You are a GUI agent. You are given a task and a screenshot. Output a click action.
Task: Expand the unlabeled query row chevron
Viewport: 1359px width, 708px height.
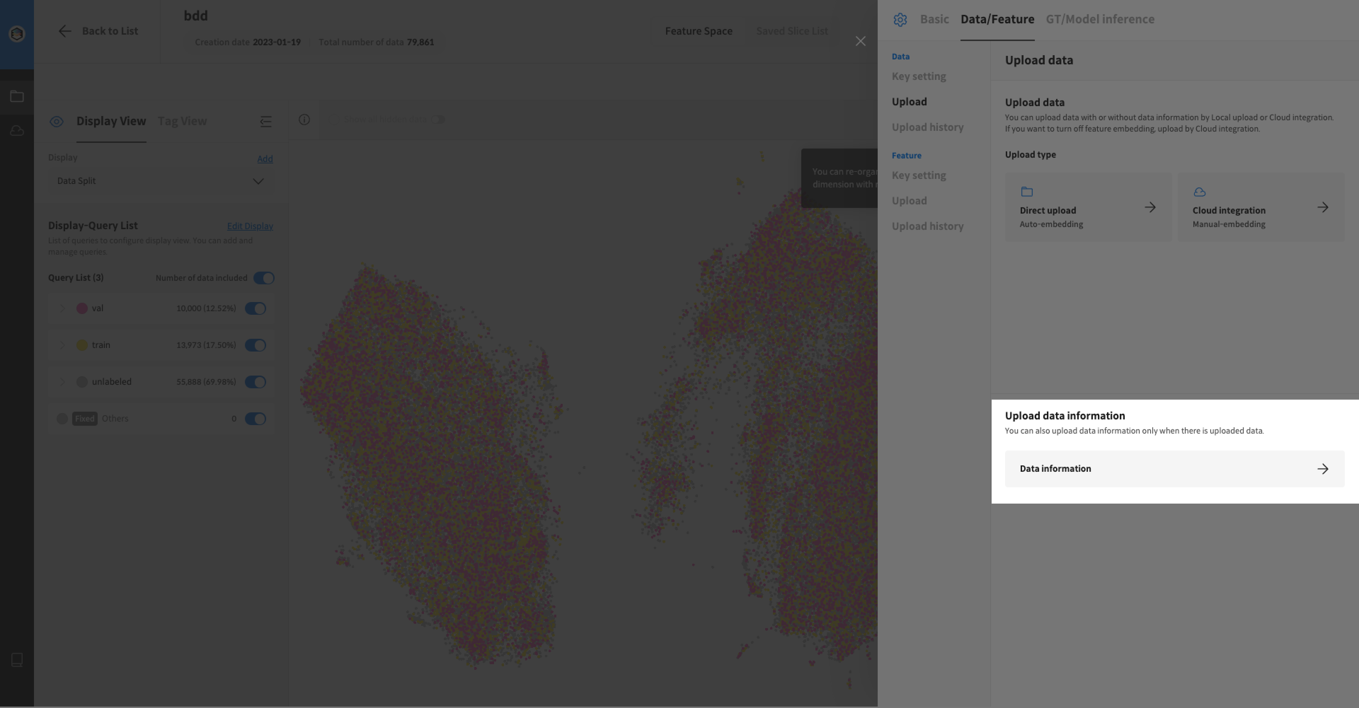click(62, 382)
